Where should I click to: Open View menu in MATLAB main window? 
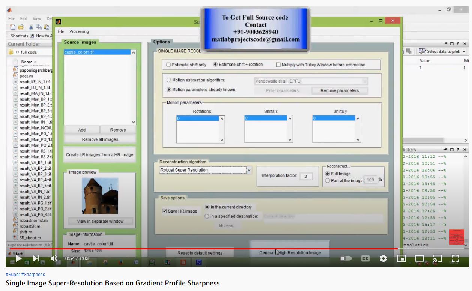(x=37, y=18)
